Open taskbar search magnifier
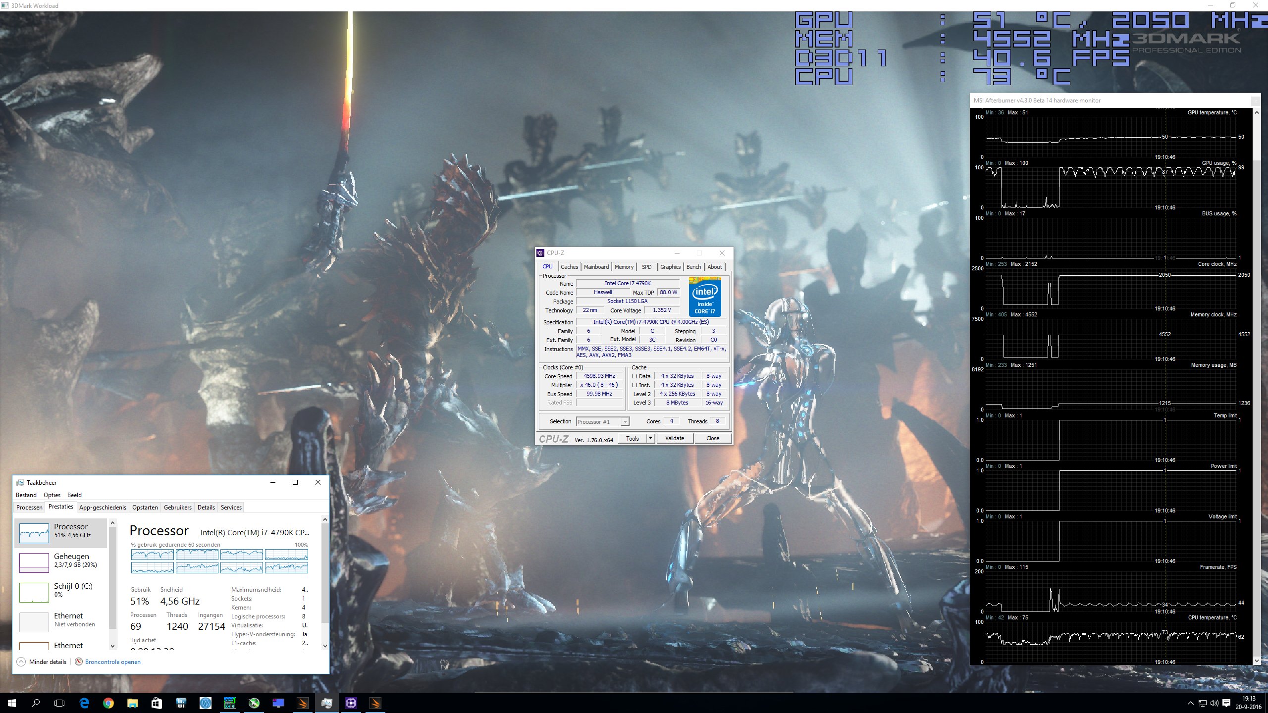Screen dimensions: 1268x713 click(x=36, y=703)
